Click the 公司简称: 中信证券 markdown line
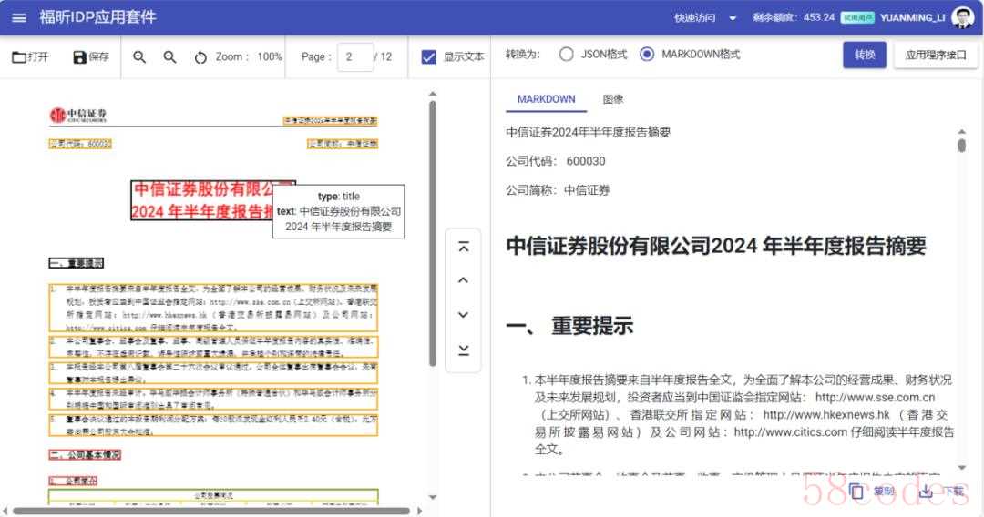This screenshot has width=984, height=517. [x=558, y=190]
